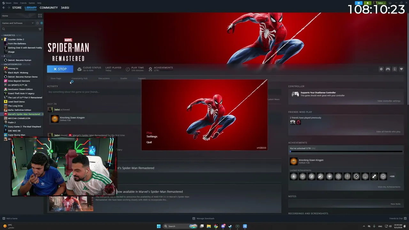
Task: Open the library advanced filter options
Action: tap(40, 29)
